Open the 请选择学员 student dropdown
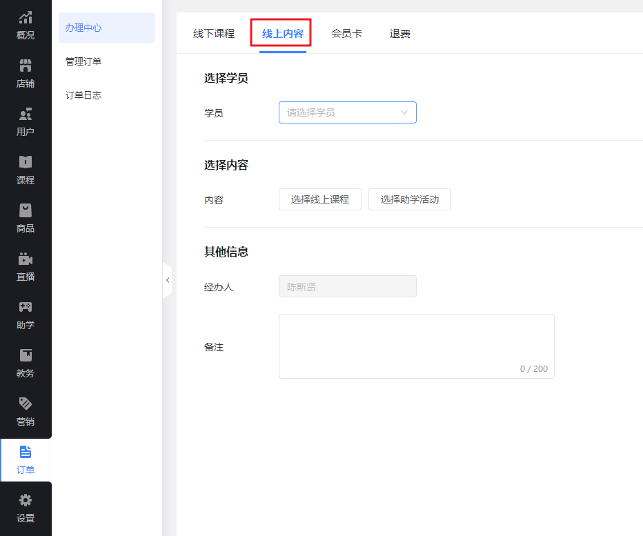Viewport: 643px width, 536px height. tap(347, 112)
